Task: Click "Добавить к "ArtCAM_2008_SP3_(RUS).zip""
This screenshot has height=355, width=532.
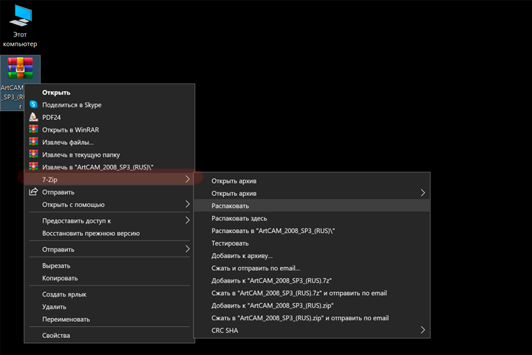Action: pyautogui.click(x=272, y=305)
